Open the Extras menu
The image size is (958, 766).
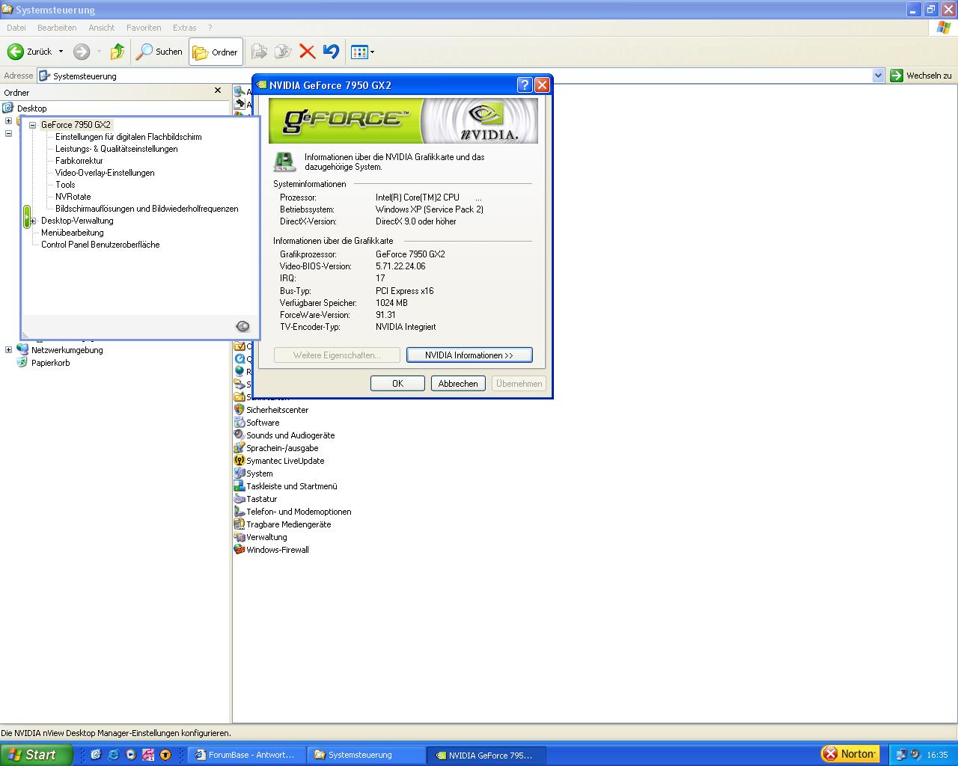click(x=185, y=28)
